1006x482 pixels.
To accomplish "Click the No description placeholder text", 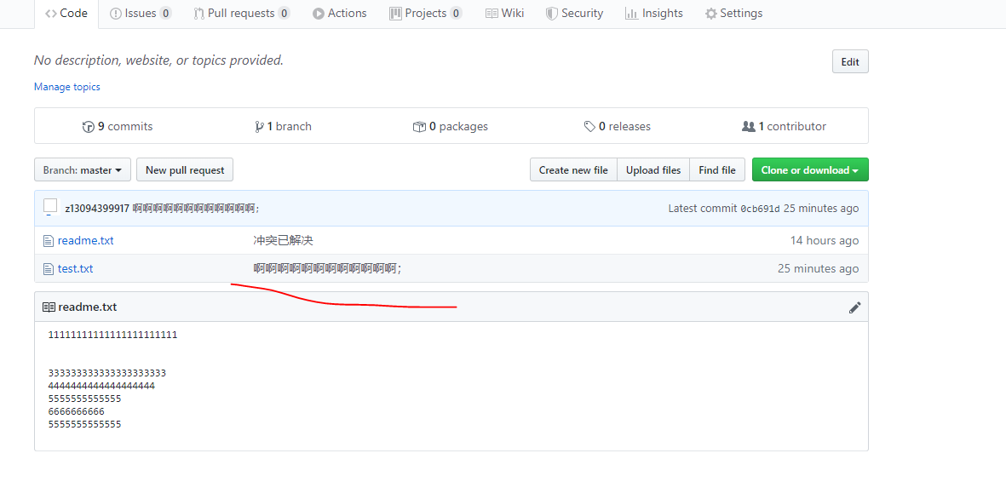I will point(158,60).
